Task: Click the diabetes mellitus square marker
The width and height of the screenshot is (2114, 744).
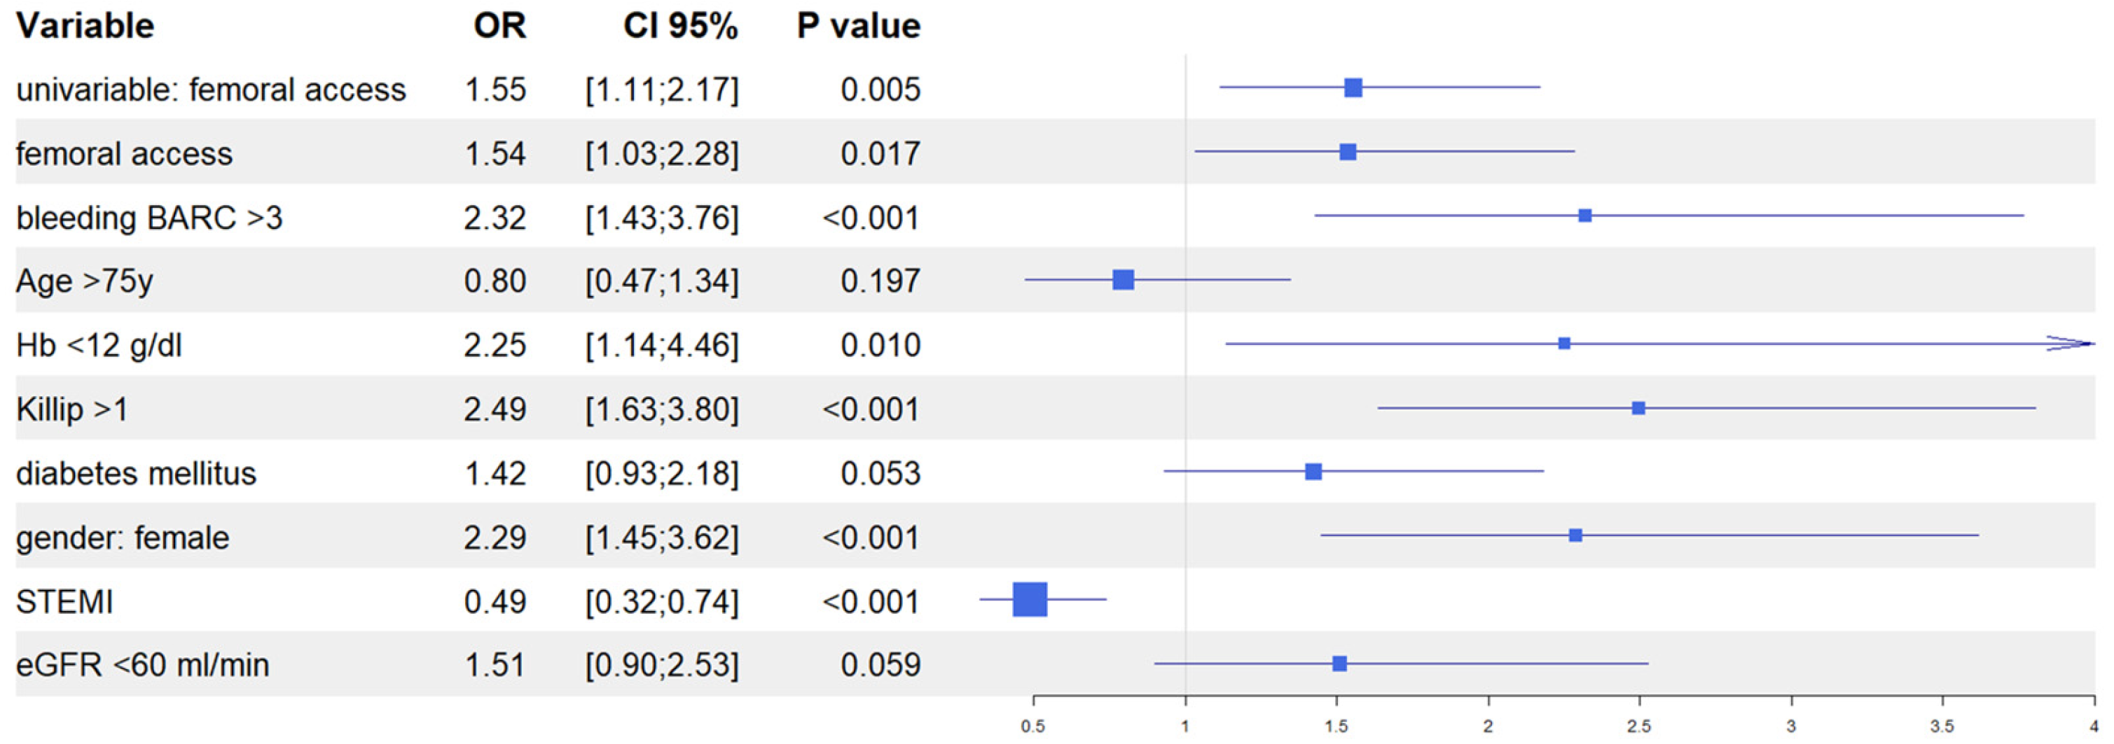Action: click(x=1313, y=472)
